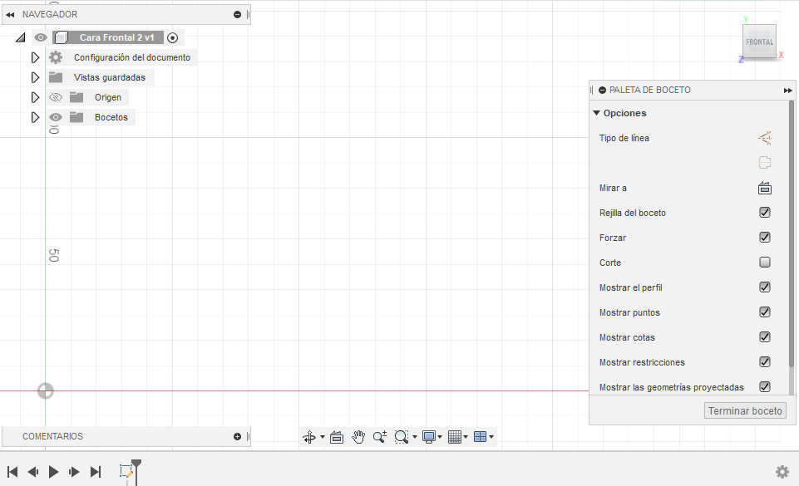Click the Look At icon in navigation bar
This screenshot has height=486, width=799.
coord(337,437)
